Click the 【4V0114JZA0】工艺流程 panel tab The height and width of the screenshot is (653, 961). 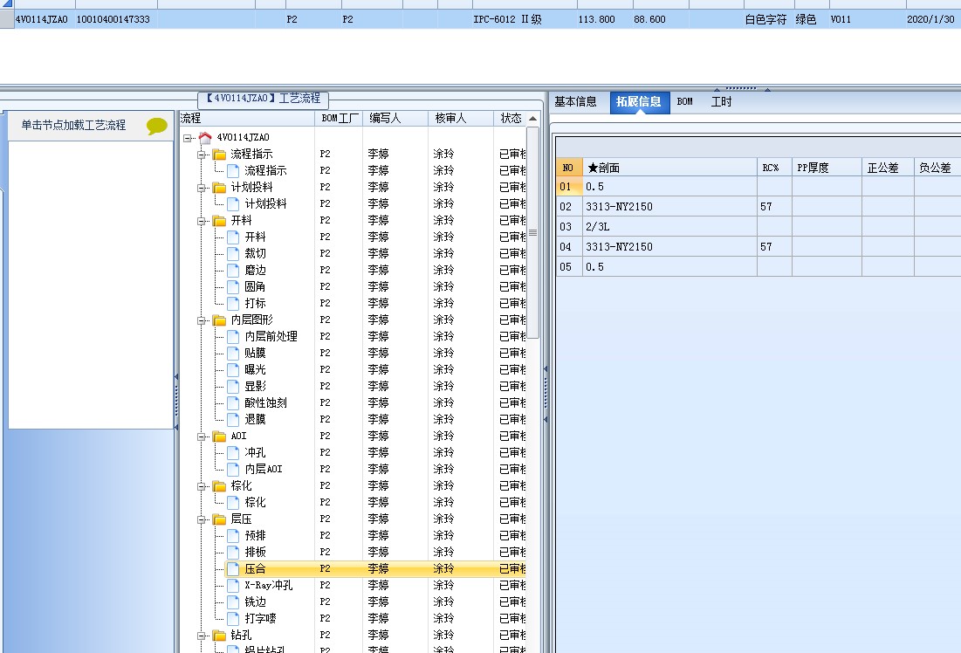point(263,99)
